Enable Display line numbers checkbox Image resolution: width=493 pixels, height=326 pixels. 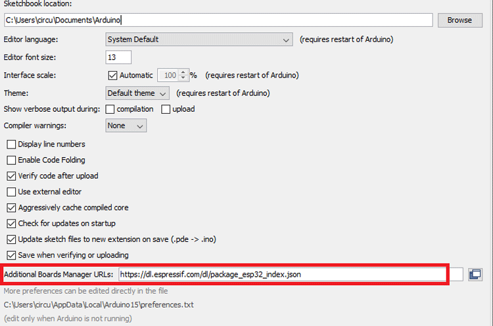point(11,144)
